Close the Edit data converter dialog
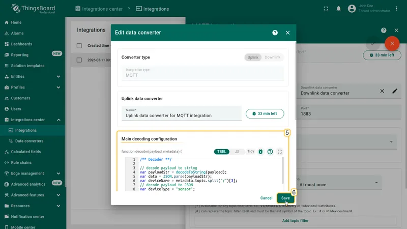This screenshot has width=407, height=229. click(x=287, y=33)
